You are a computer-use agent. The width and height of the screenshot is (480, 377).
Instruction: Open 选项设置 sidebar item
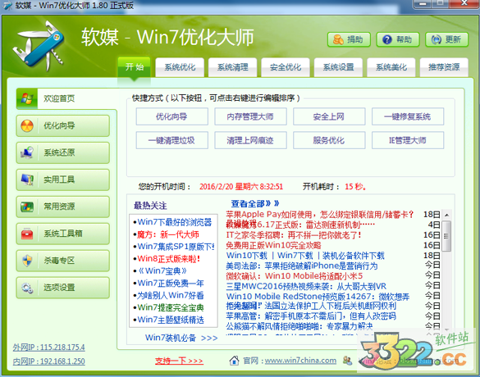(62, 288)
